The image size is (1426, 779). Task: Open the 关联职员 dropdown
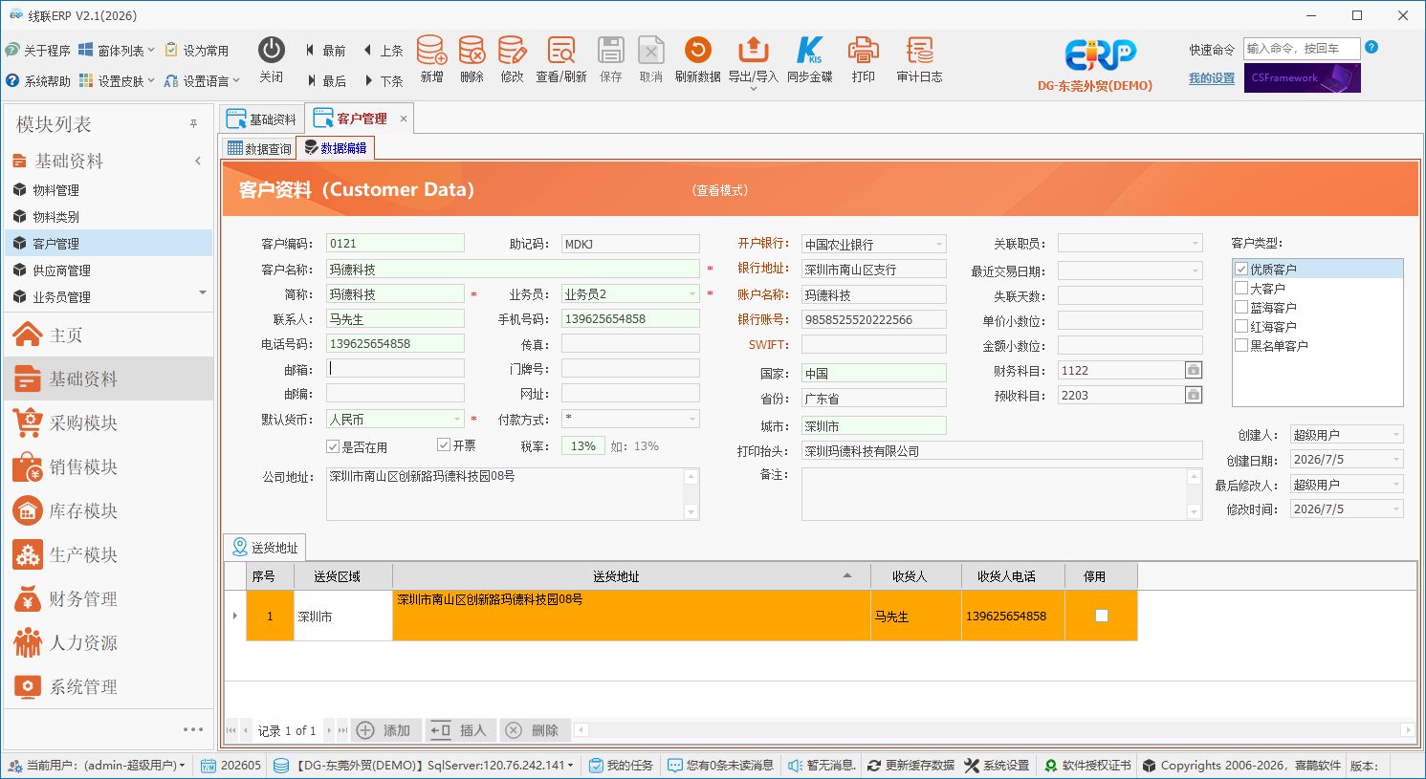(1196, 244)
